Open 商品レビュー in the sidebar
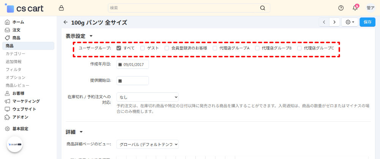The image size is (380, 159). coord(17,85)
